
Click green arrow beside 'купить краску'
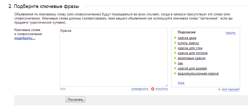pos(175,43)
